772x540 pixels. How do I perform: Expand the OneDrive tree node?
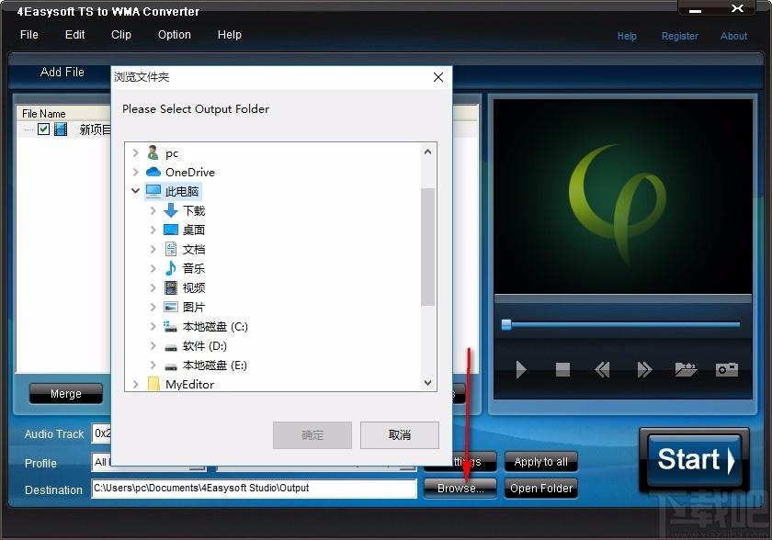(x=136, y=172)
